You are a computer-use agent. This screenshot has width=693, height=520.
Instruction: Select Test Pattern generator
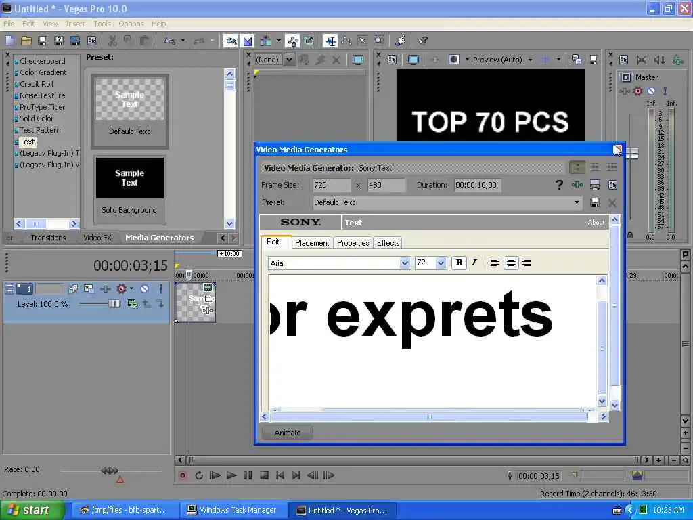pos(40,130)
